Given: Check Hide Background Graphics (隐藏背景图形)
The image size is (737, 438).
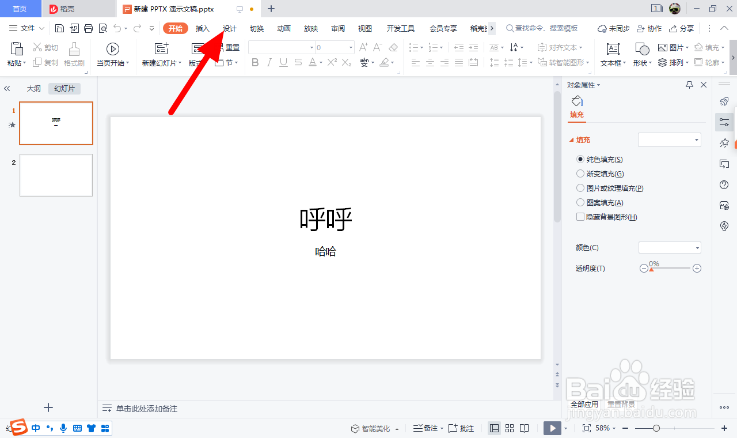Looking at the screenshot, I should [x=580, y=217].
